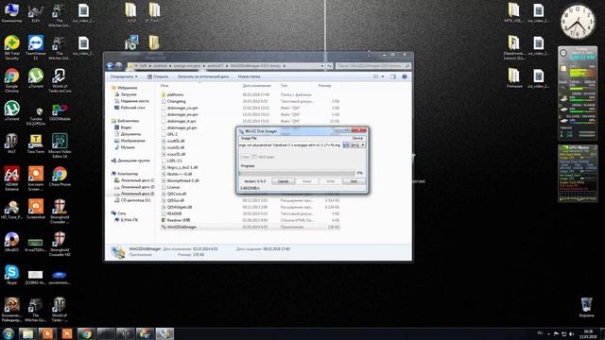605x340 pixels.
Task: Sort by the Дата изменения column header
Action: (256, 86)
